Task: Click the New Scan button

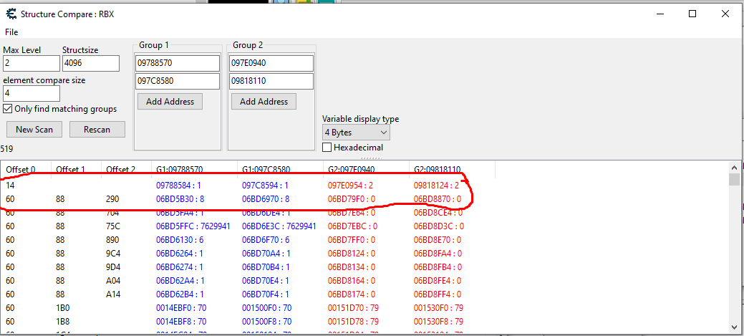Action: (x=34, y=129)
